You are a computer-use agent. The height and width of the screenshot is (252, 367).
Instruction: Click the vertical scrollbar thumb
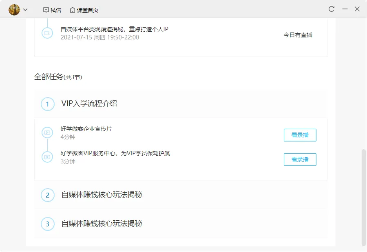363,198
